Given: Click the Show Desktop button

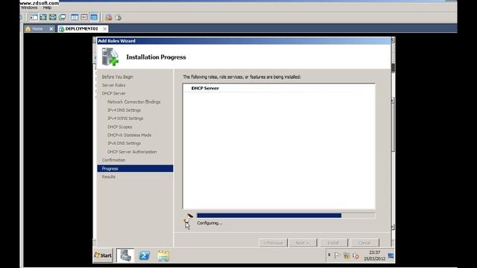Looking at the screenshot, I should coord(391,255).
